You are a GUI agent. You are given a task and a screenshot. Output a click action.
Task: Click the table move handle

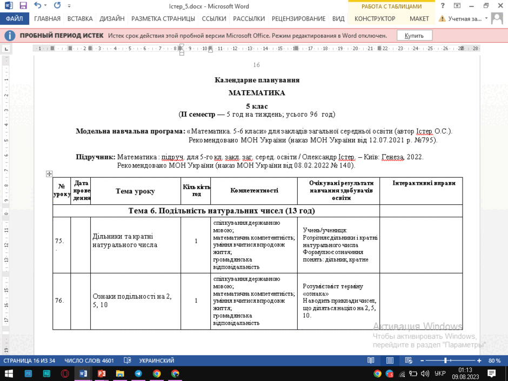pyautogui.click(x=49, y=174)
